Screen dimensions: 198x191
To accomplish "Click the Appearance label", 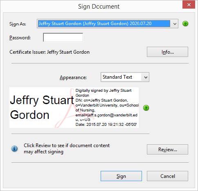I will [73, 77].
